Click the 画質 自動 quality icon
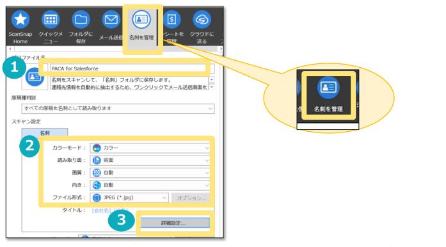446x247 pixels. click(x=97, y=173)
